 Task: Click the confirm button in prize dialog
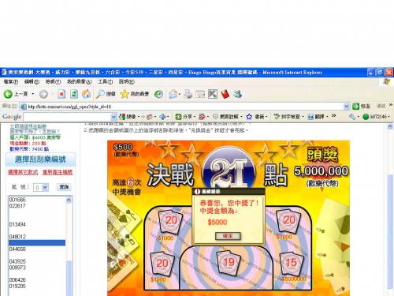(x=228, y=236)
